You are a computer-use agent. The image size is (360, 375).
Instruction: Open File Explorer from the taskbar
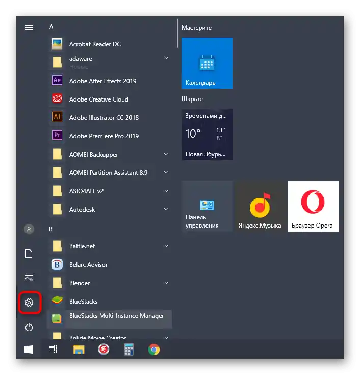click(79, 349)
